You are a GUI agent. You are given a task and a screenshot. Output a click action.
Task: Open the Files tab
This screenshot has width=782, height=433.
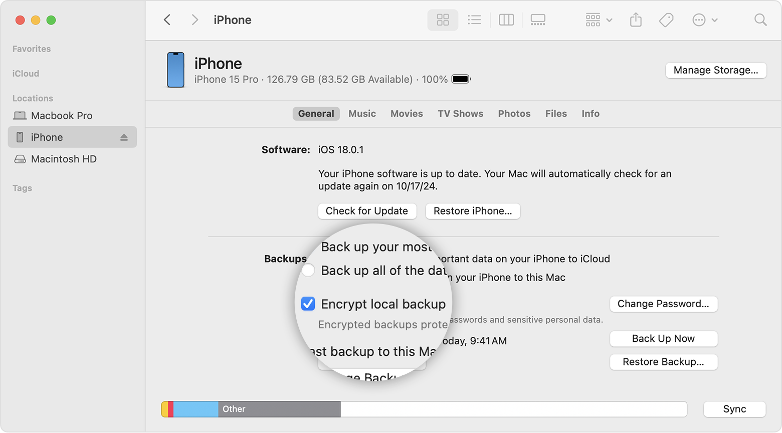[x=556, y=114]
